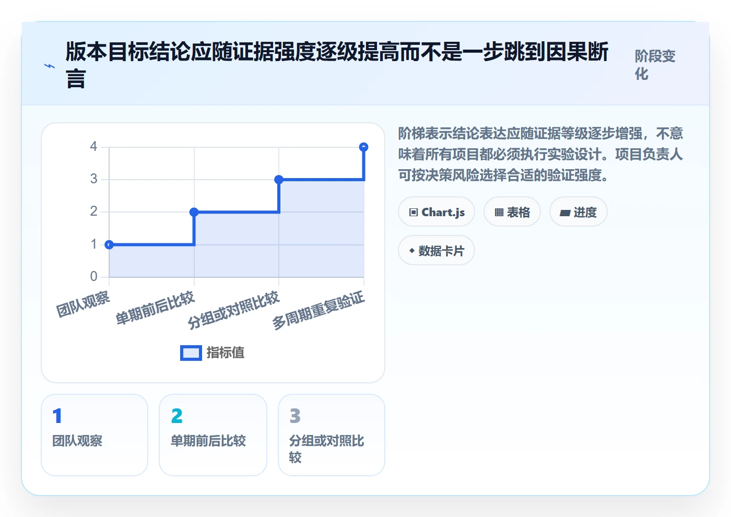Click the grid icon in 表格 tag

pos(499,213)
